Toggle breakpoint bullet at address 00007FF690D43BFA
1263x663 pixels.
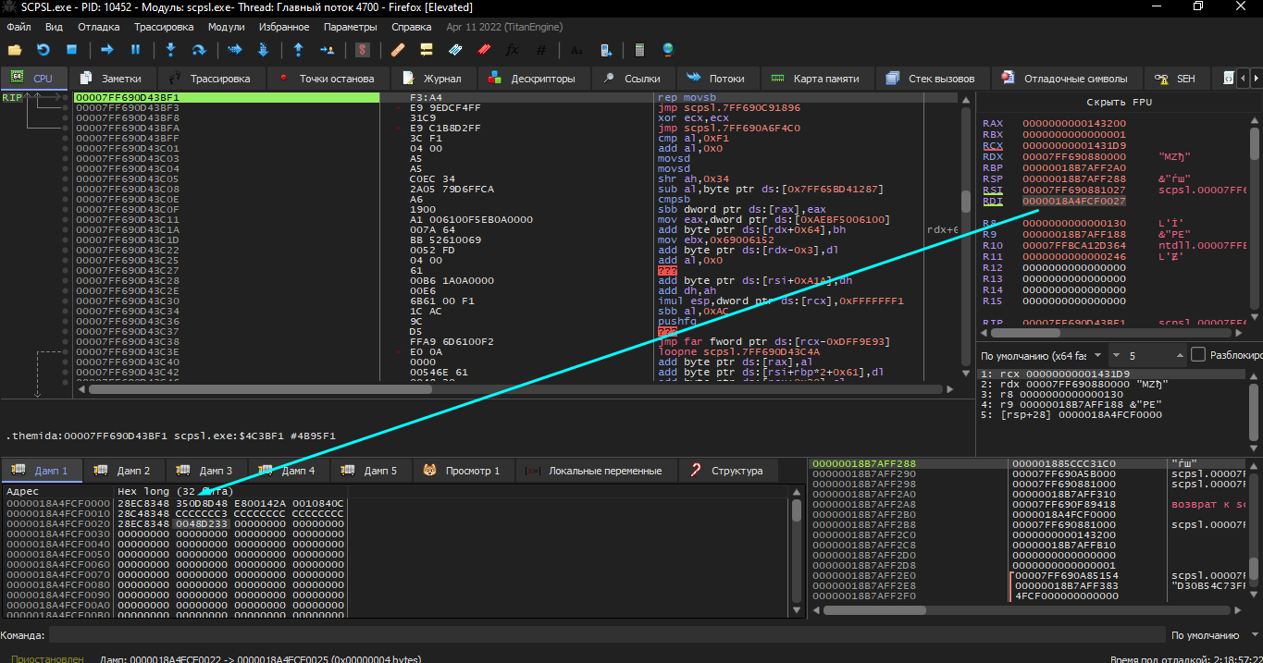65,128
